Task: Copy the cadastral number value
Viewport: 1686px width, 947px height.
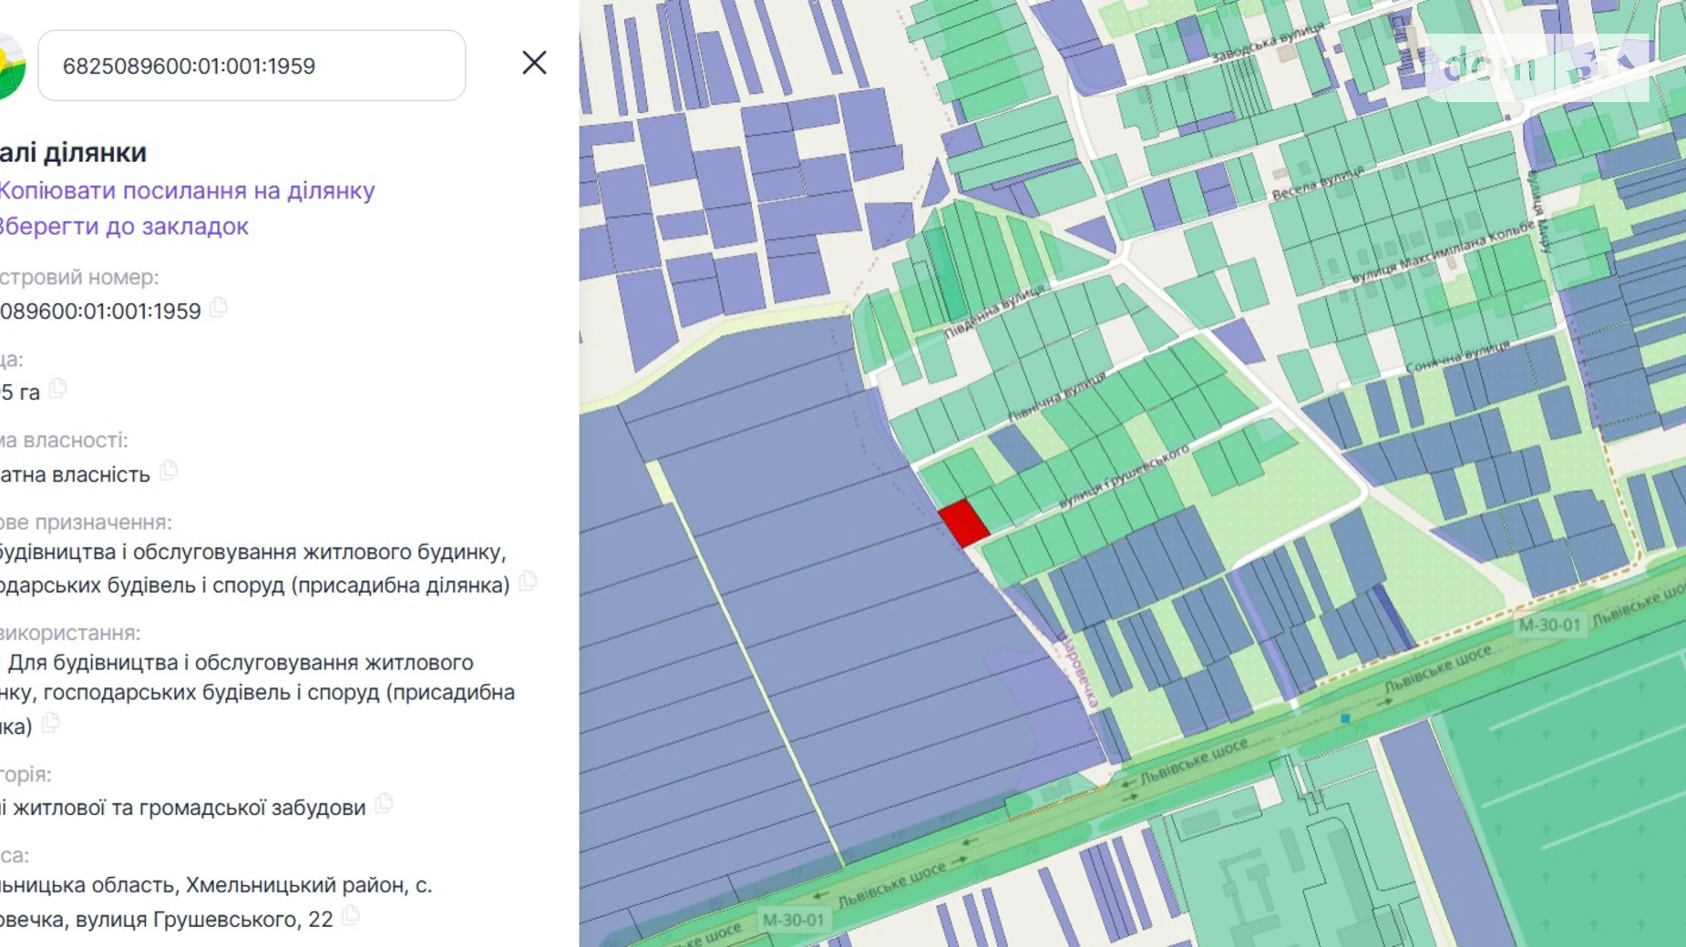Action: point(219,309)
